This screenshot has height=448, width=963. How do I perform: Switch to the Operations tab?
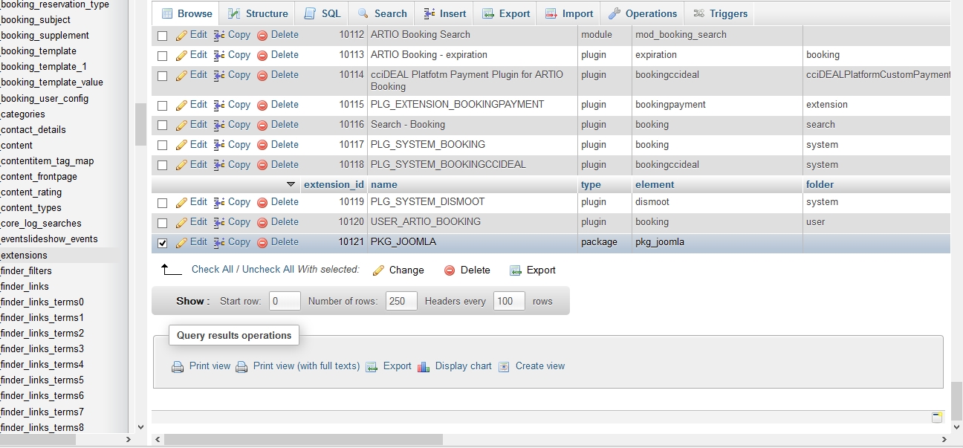pyautogui.click(x=643, y=13)
